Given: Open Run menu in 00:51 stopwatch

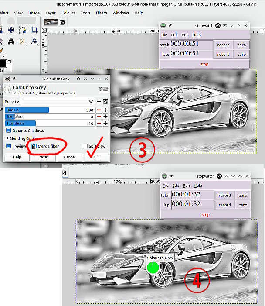Looking at the screenshot, I should (185, 35).
